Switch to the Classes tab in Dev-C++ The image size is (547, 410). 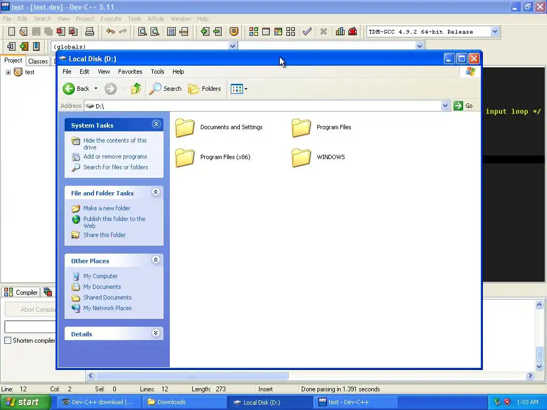click(38, 61)
